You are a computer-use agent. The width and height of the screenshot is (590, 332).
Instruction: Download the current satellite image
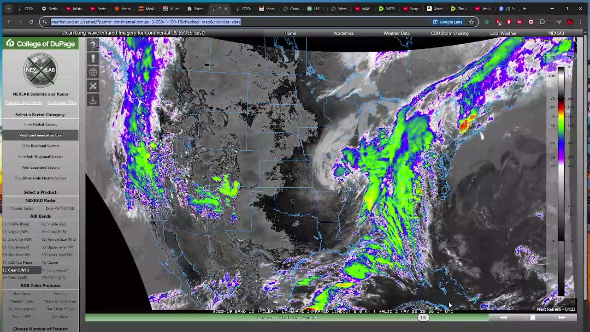tap(93, 100)
